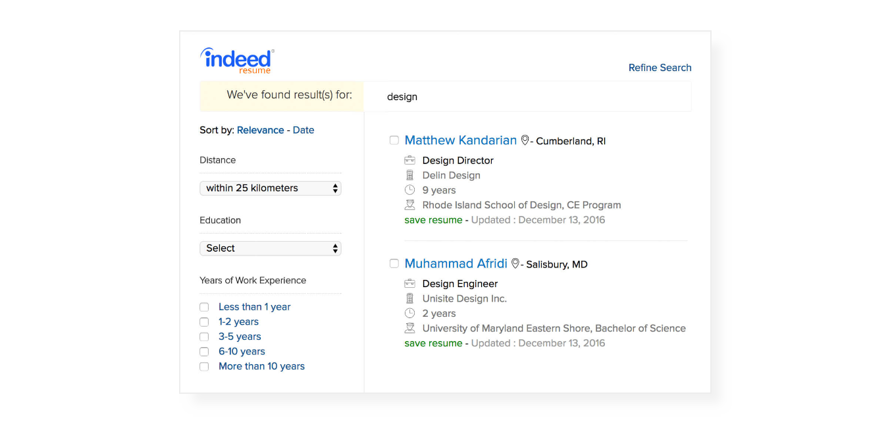Click briefcase icon next to Design Director
888x436 pixels.
[409, 160]
